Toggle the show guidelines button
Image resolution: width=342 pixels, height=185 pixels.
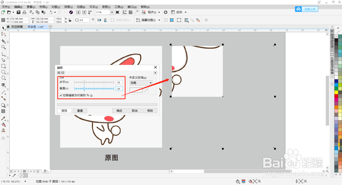(136, 12)
